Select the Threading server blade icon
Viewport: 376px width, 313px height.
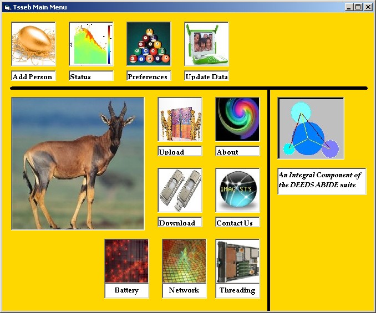tap(237, 261)
